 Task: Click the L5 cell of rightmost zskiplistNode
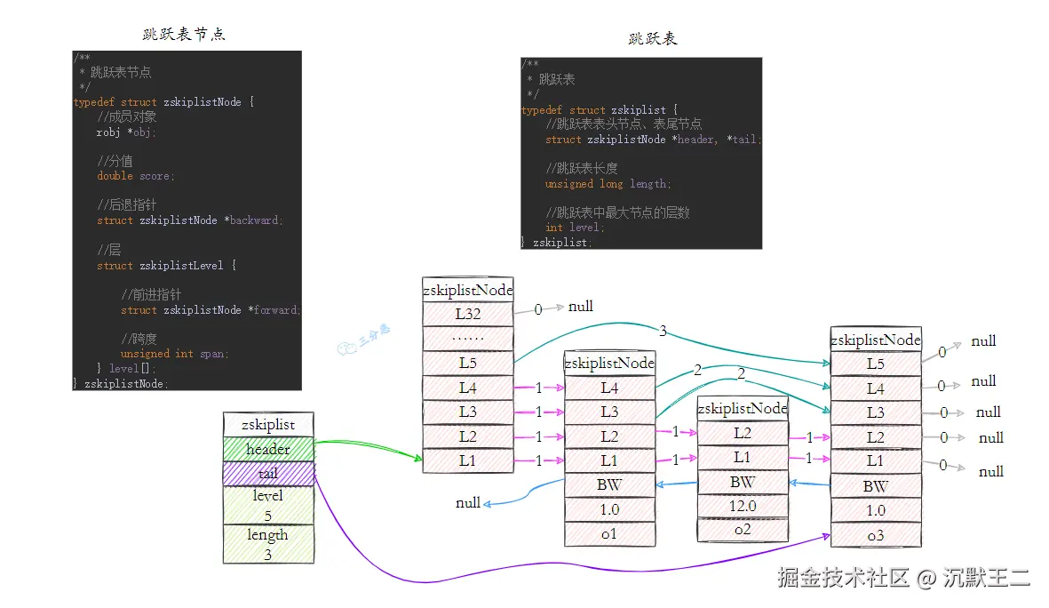tap(876, 363)
